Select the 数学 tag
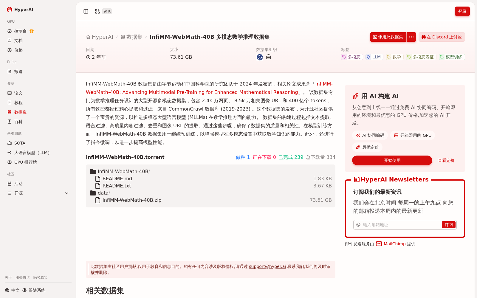The image size is (477, 298). [x=394, y=57]
